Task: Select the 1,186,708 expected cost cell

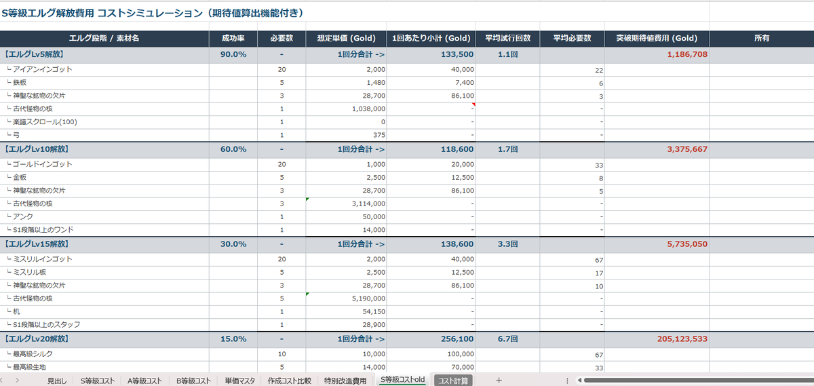Action: (x=657, y=54)
